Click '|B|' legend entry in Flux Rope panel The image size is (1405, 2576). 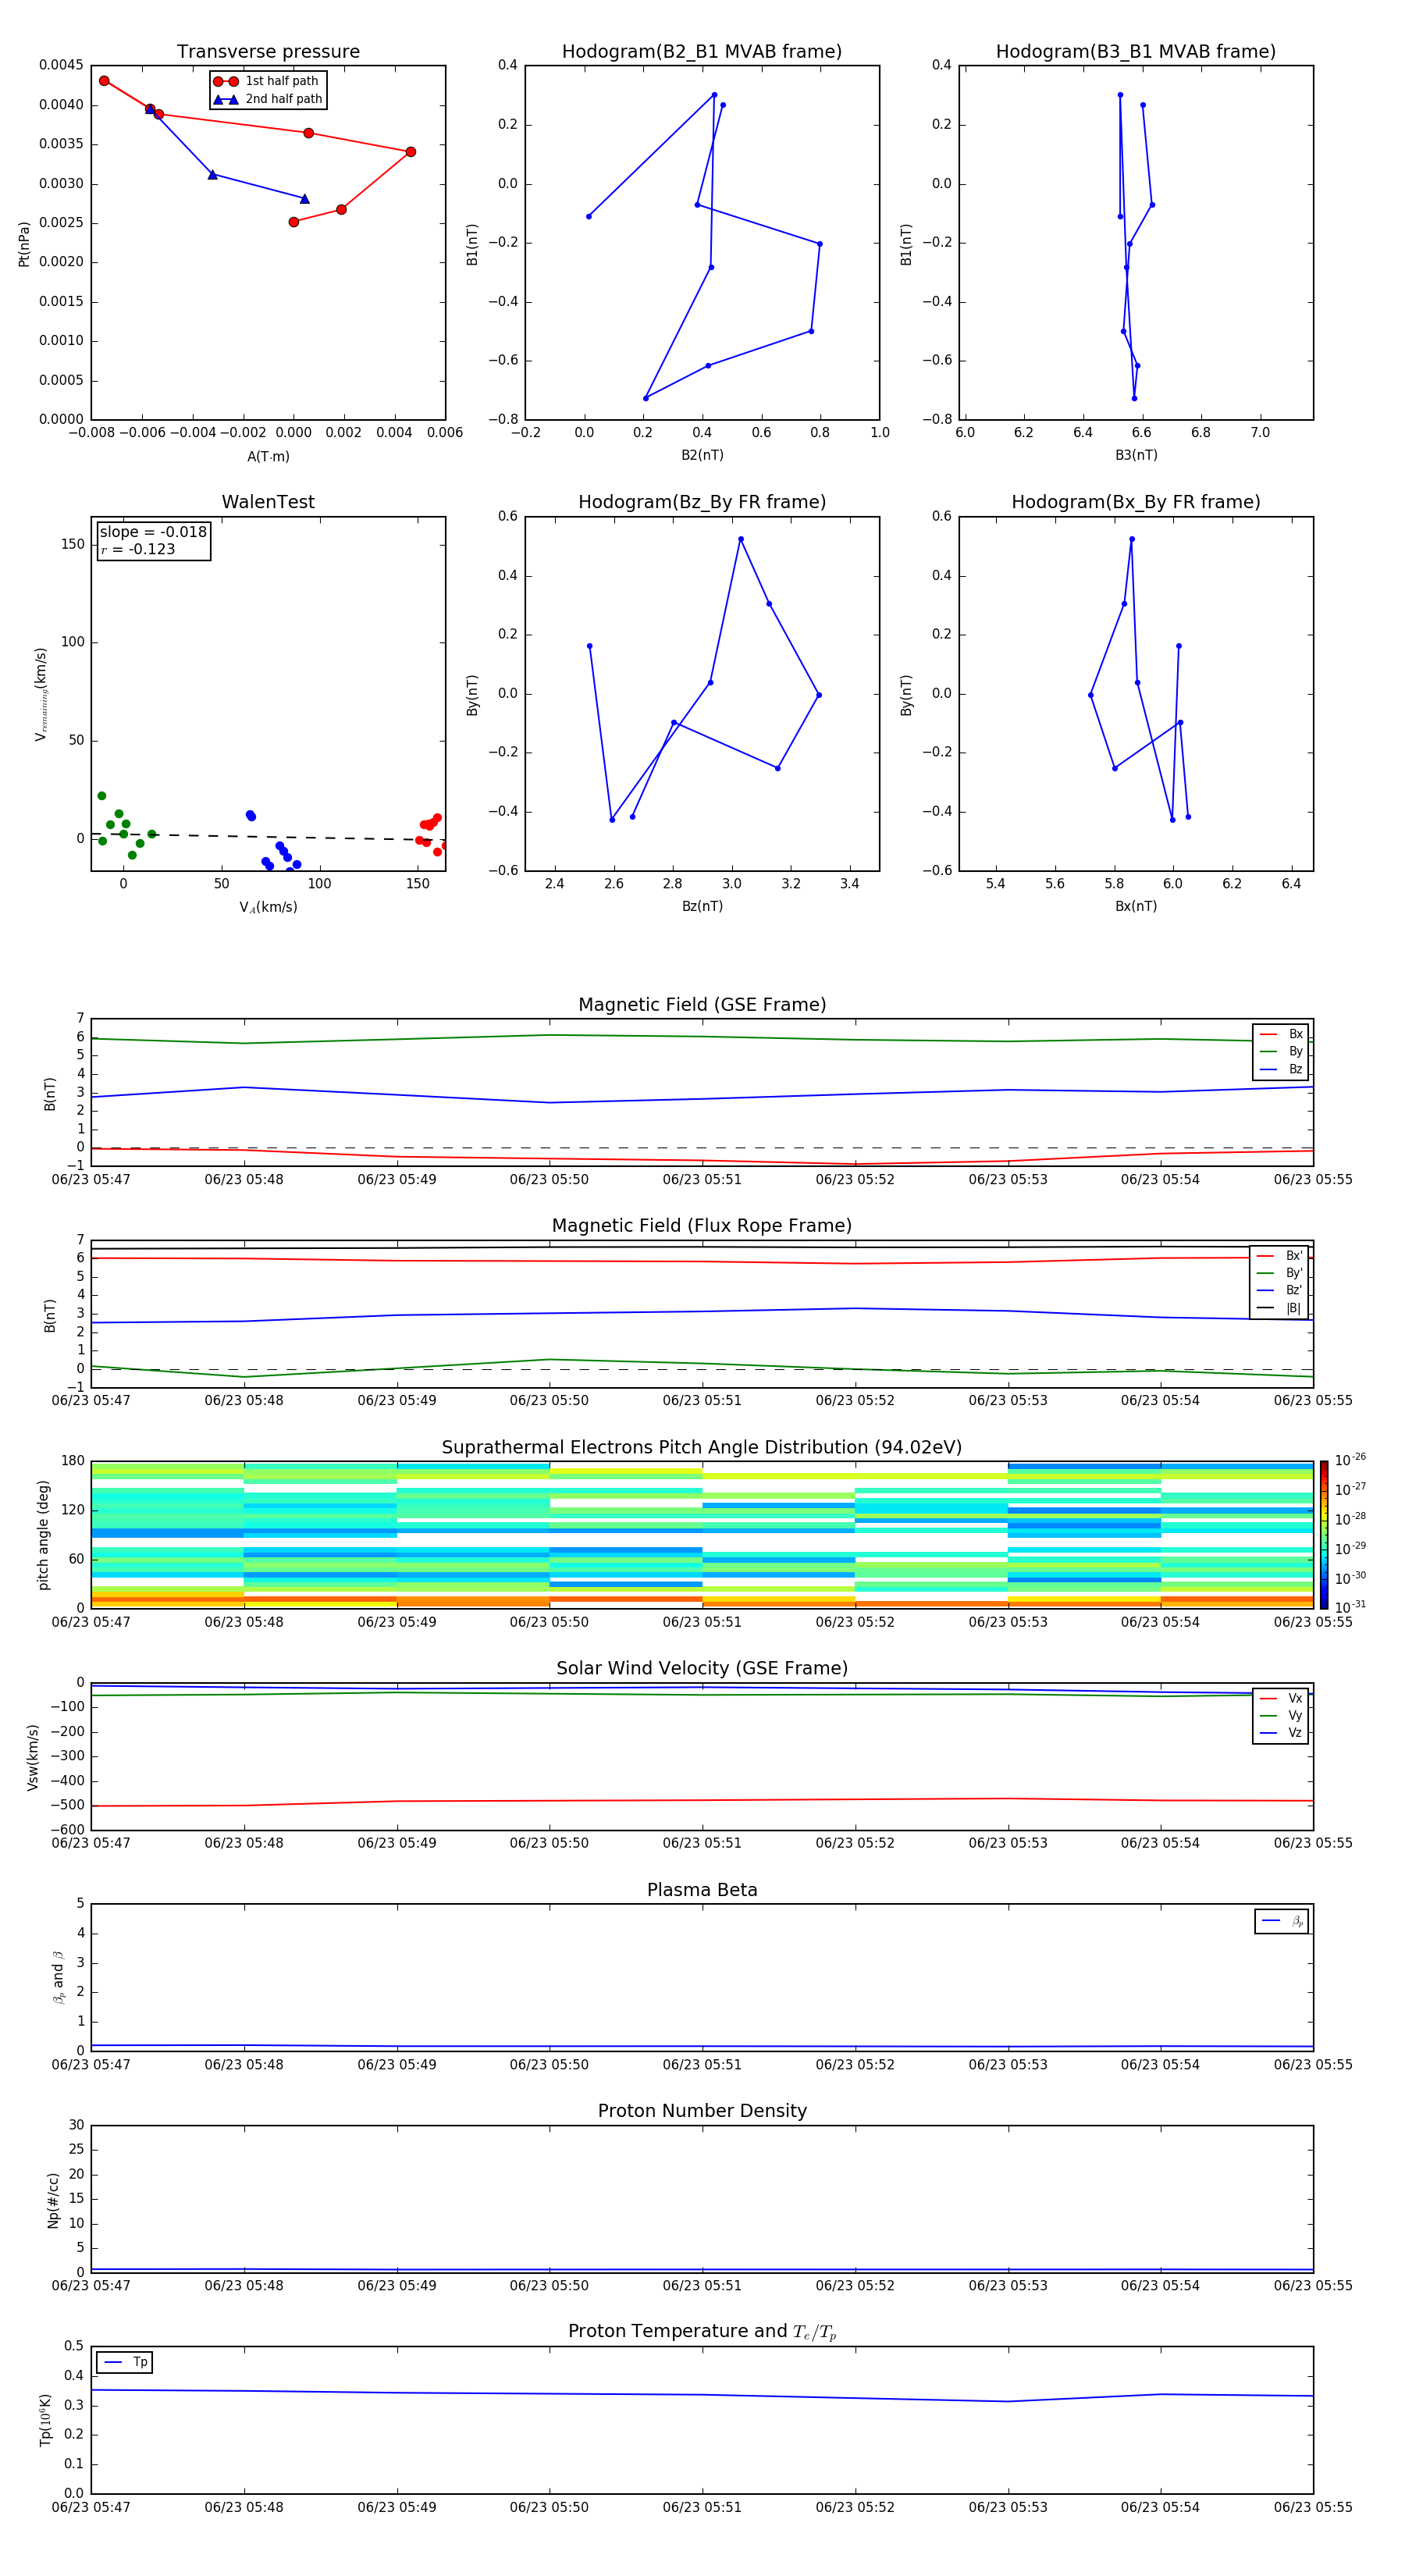coord(1279,1308)
